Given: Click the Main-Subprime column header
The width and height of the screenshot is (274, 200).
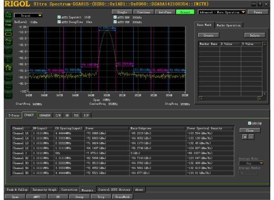Looking at the screenshot, I should (158, 128).
